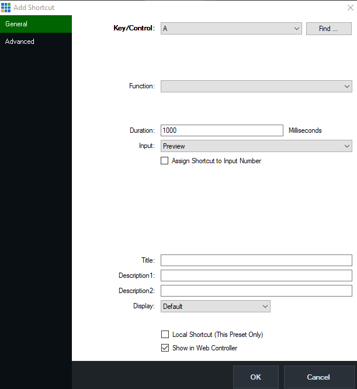Screen dimensions: 357x389
Task: Click into the Duration milliseconds field
Action: (x=221, y=130)
